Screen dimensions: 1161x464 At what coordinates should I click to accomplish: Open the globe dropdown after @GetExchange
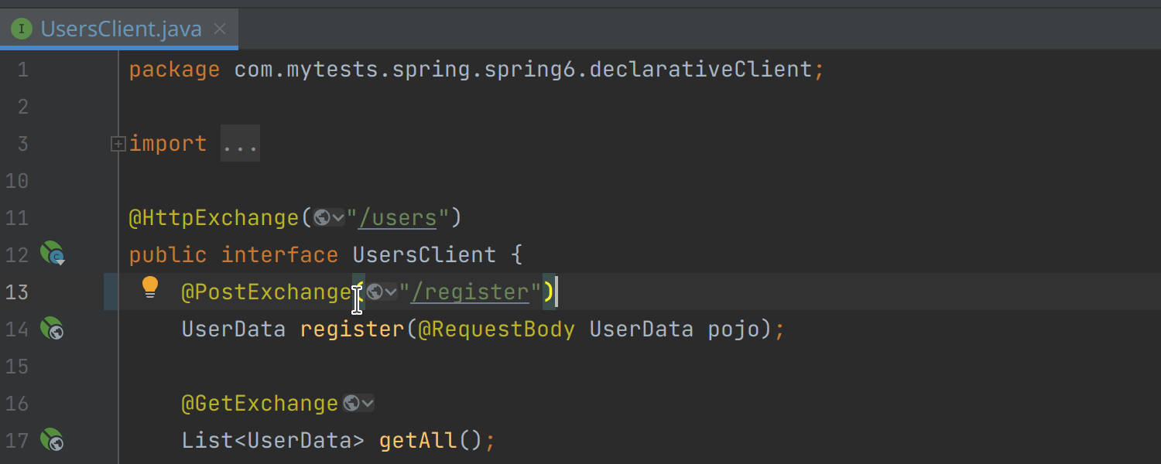click(x=358, y=403)
